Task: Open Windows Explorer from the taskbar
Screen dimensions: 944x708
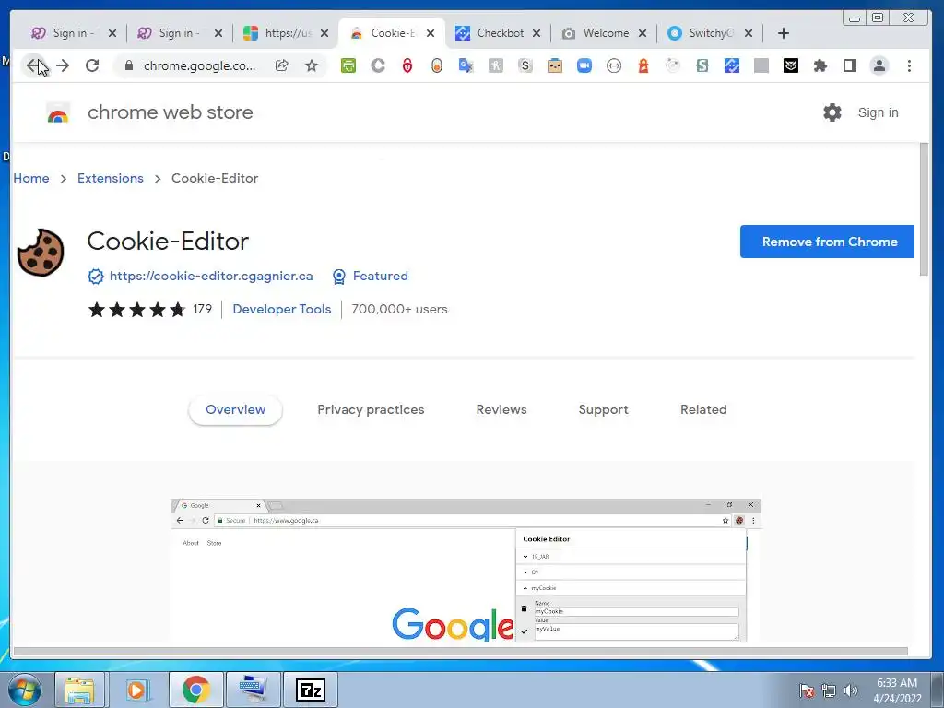Action: pos(79,690)
